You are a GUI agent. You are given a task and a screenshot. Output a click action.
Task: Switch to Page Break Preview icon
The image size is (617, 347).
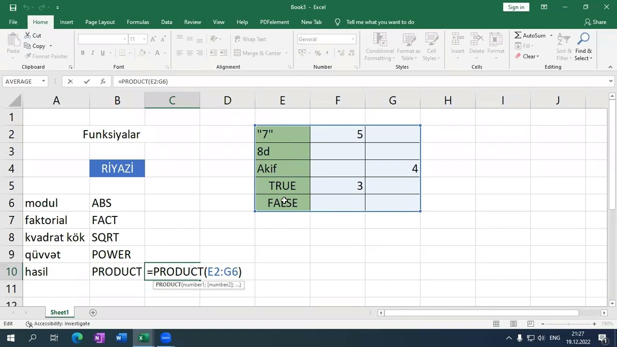[x=530, y=324]
